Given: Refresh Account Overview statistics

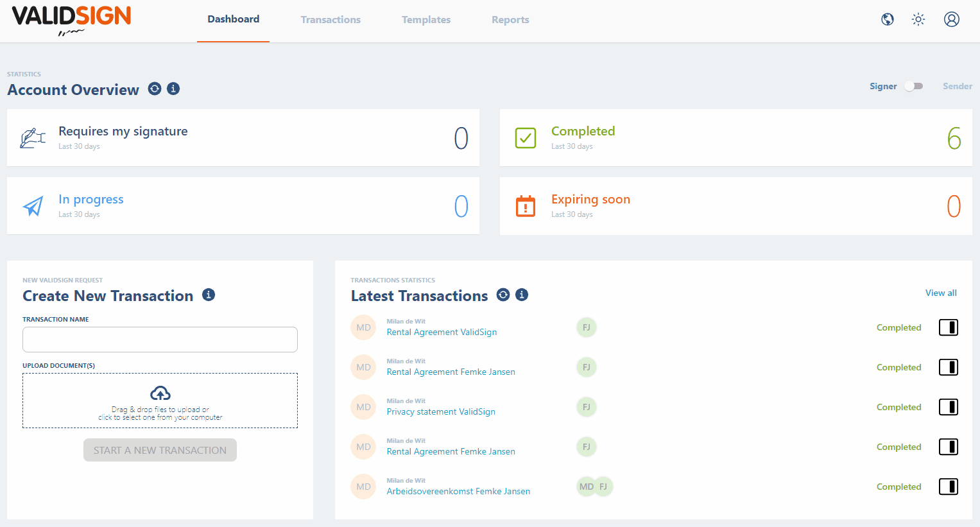Looking at the screenshot, I should pos(155,89).
